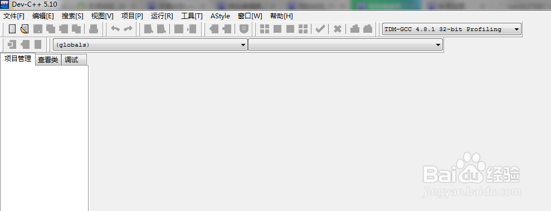Click the Compile and Run icon
Screen dimensions: 551x211
(x=290, y=29)
